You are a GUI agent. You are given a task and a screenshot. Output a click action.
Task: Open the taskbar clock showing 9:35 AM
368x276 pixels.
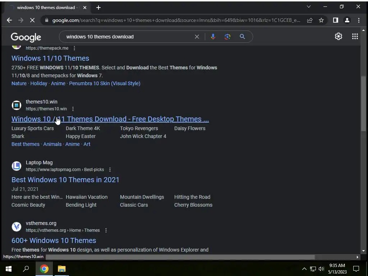(337, 269)
